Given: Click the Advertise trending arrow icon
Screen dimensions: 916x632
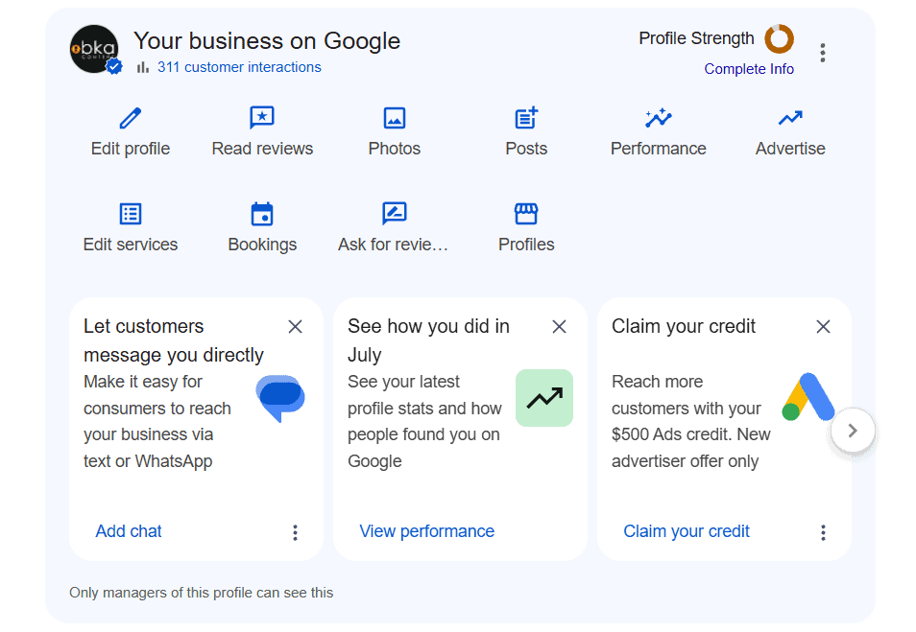Looking at the screenshot, I should 790,119.
